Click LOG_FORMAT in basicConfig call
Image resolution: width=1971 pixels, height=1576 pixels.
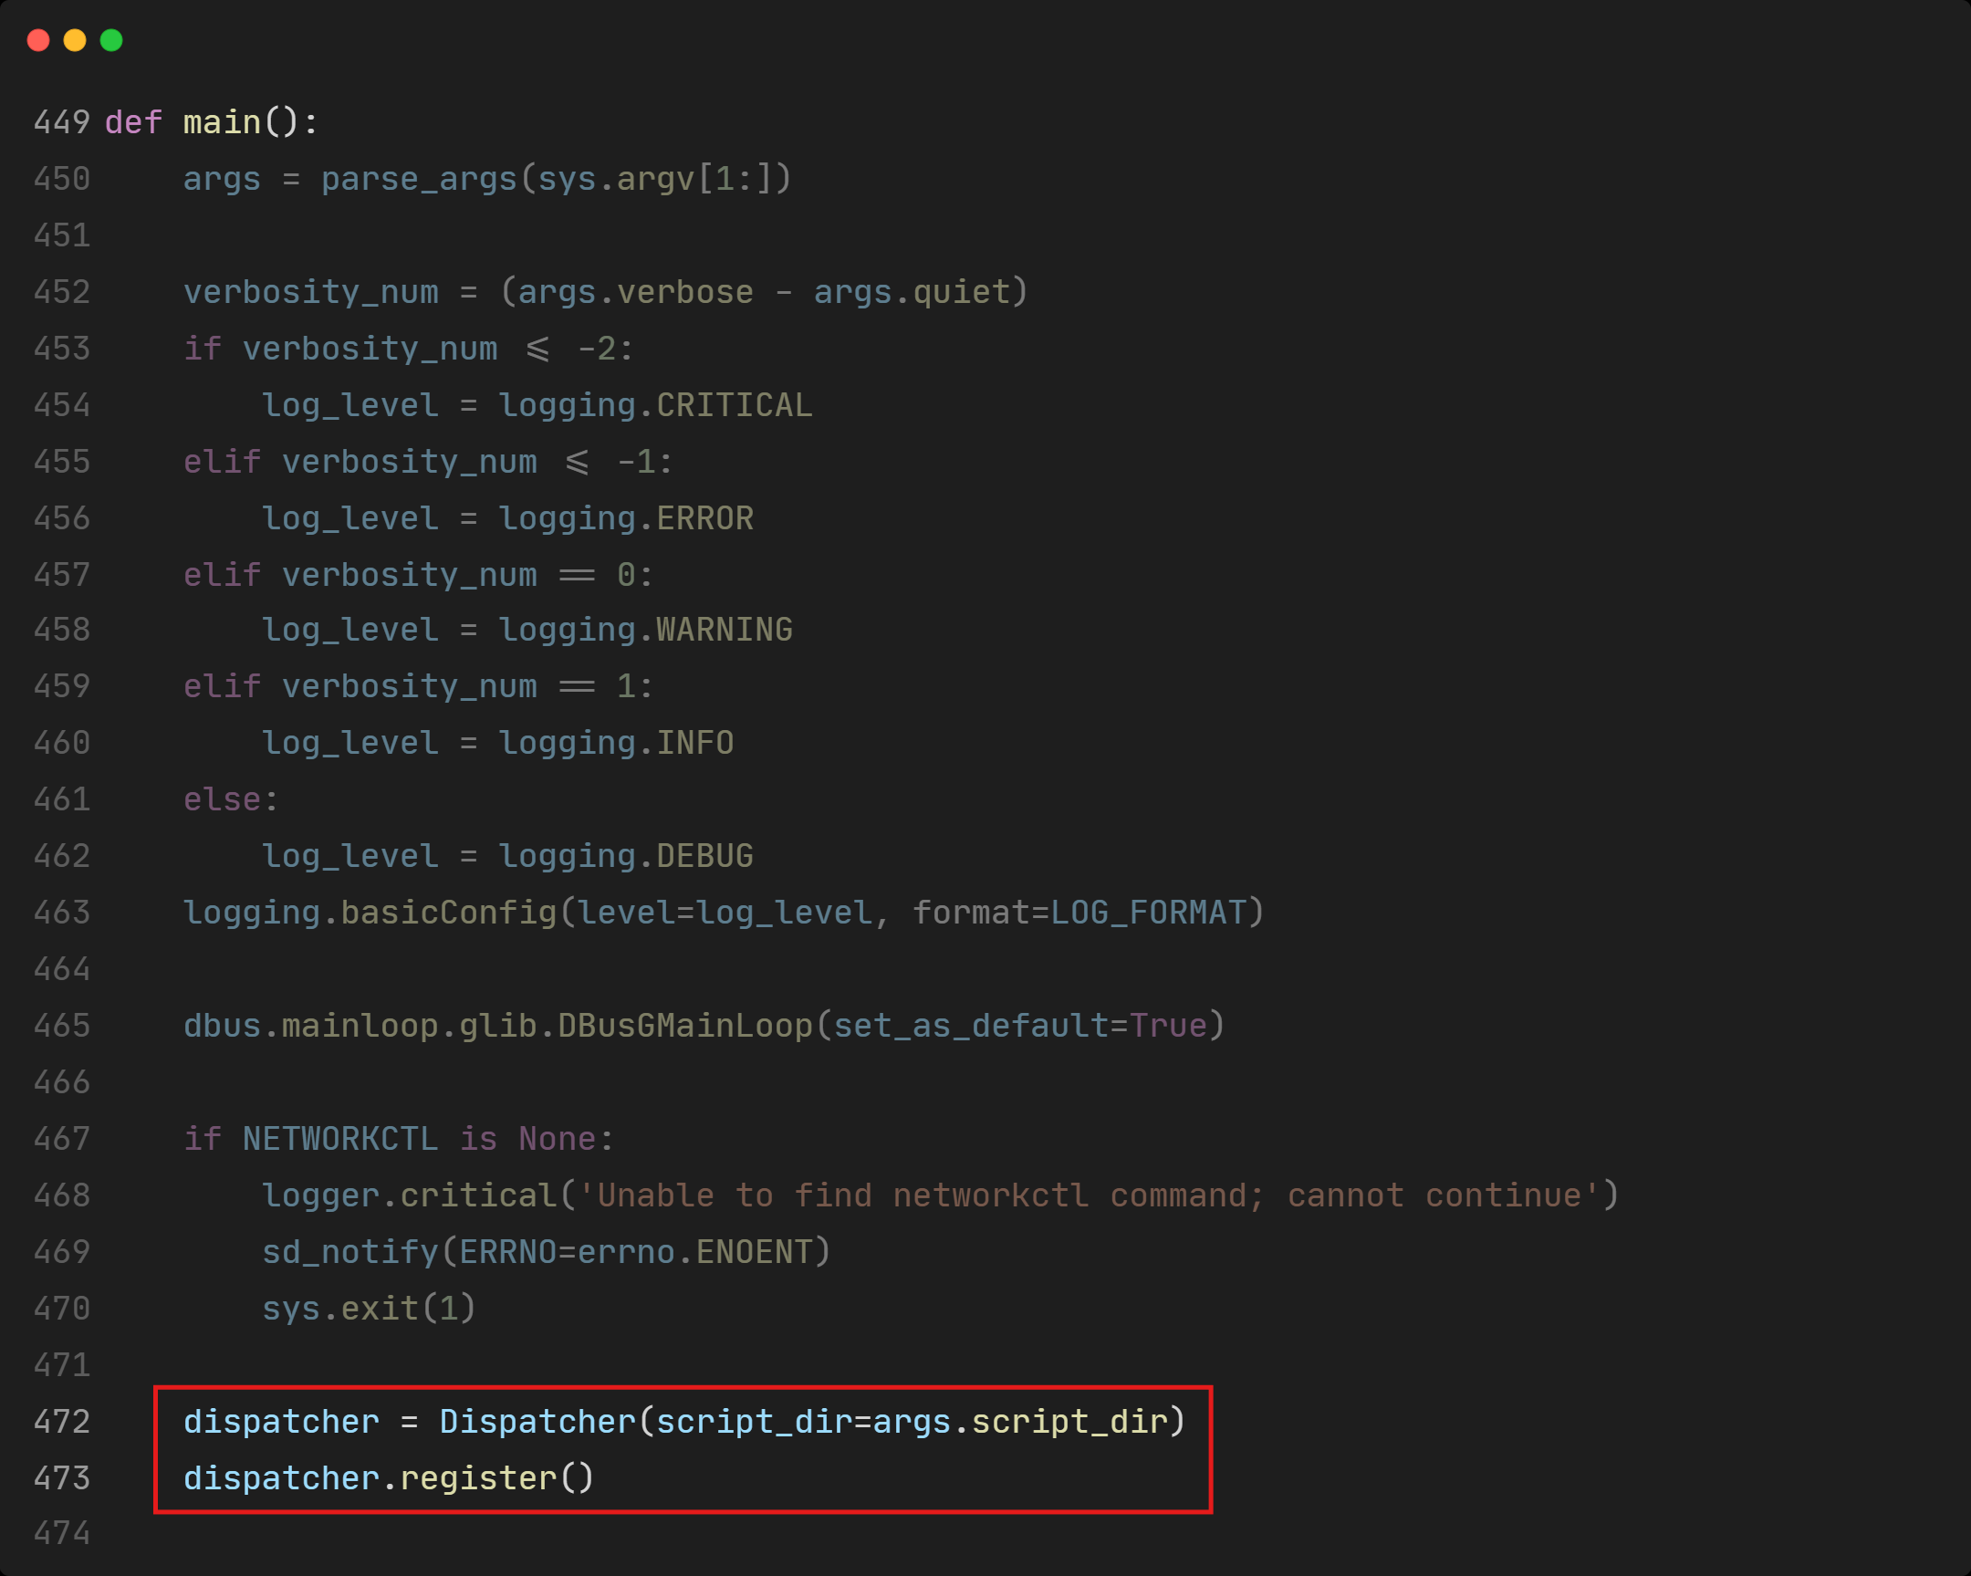pos(1147,913)
